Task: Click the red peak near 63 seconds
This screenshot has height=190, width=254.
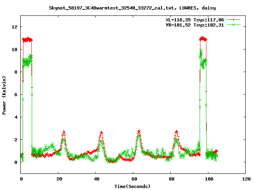Action: click(x=139, y=131)
